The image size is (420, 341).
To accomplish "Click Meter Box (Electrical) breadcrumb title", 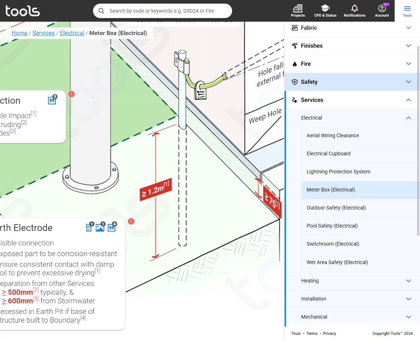I will (x=118, y=33).
